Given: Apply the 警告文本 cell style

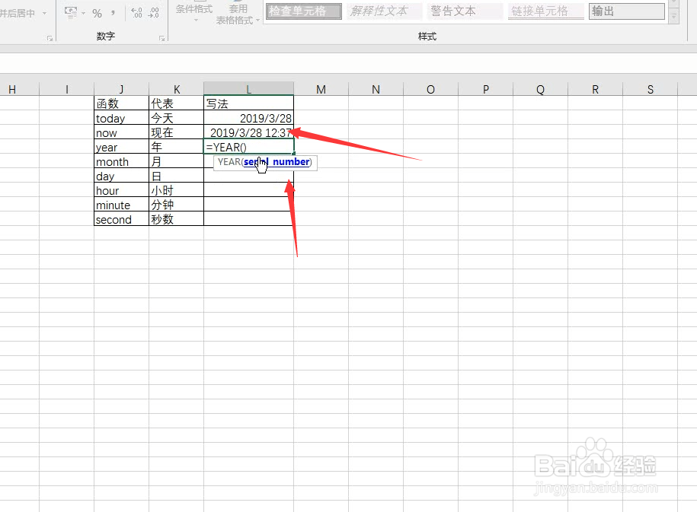Looking at the screenshot, I should (465, 11).
